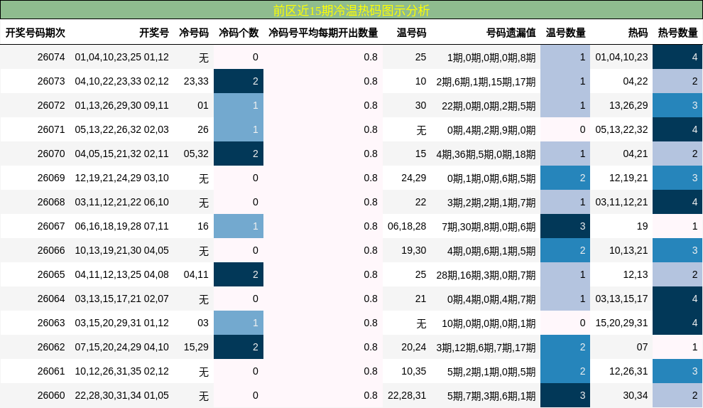
Task: Click the 开奖号 column header
Action: click(x=154, y=33)
